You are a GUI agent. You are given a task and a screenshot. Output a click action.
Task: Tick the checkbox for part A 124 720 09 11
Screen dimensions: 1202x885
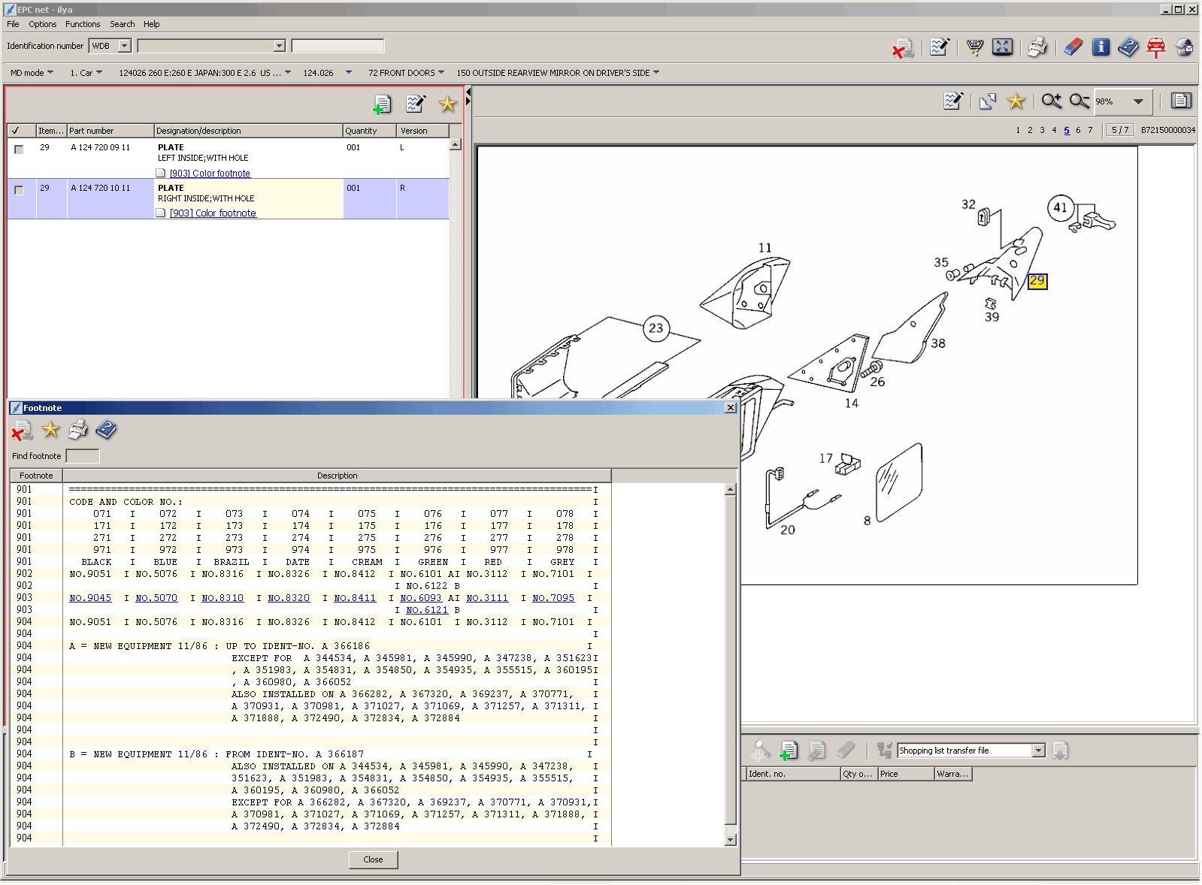click(x=19, y=150)
